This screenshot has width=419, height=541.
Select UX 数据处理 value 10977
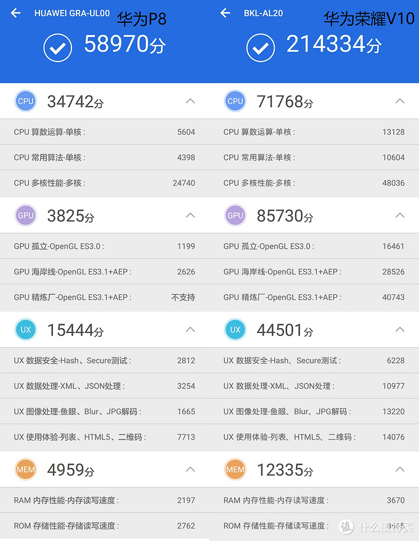point(394,386)
